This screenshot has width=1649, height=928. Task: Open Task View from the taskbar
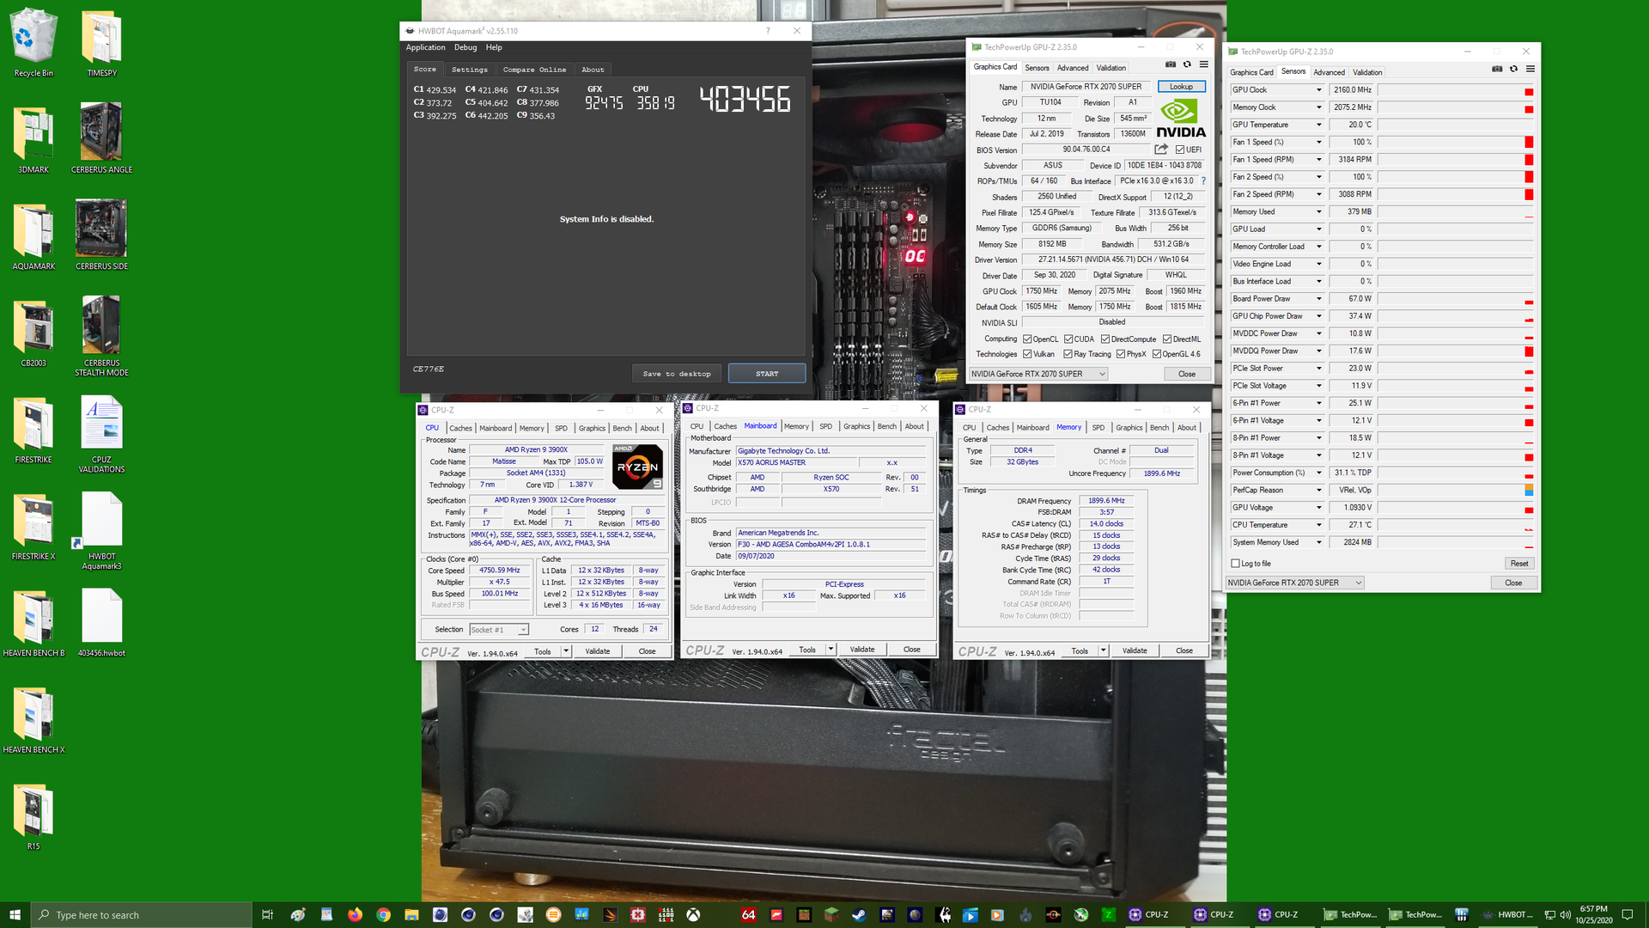(x=268, y=915)
